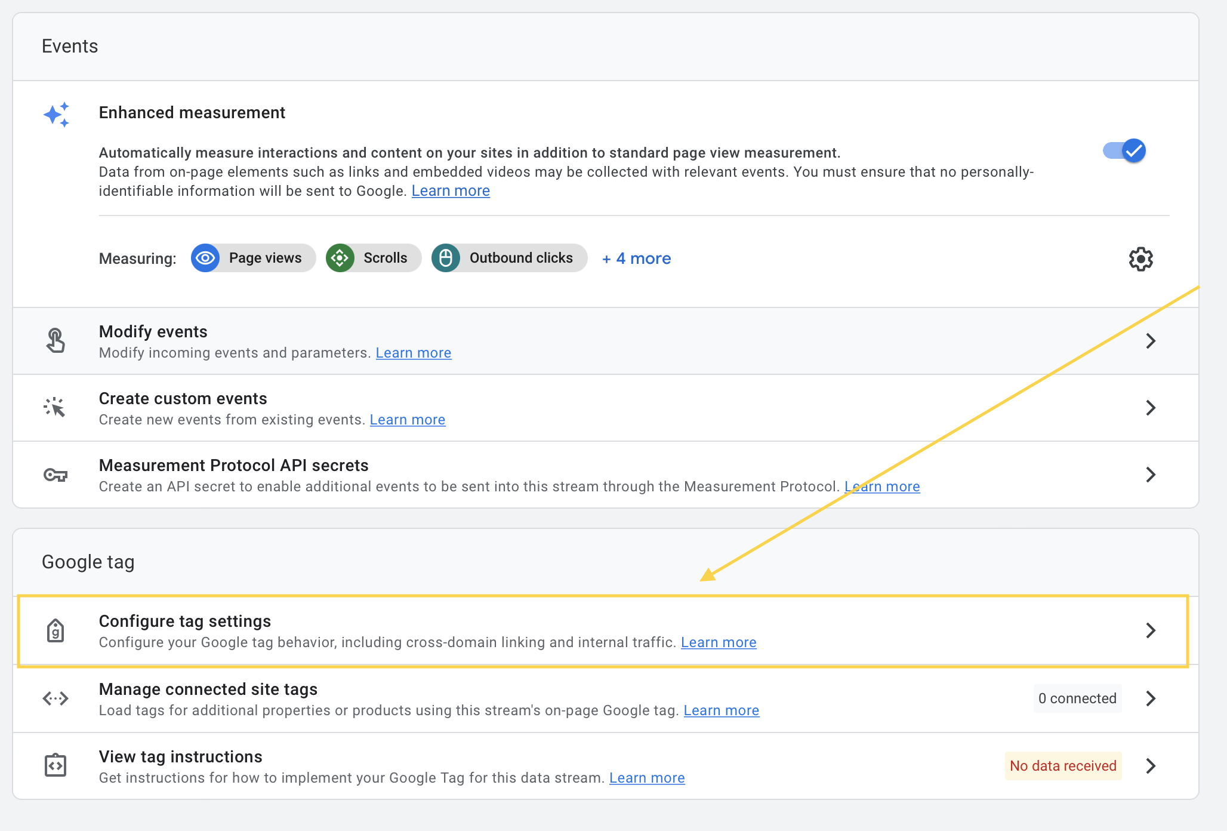Click the Create custom events cursor icon
Viewport: 1227px width, 831px height.
coord(55,408)
